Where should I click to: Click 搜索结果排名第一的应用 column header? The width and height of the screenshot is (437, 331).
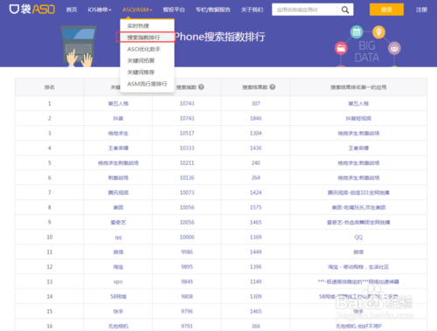pyautogui.click(x=358, y=87)
